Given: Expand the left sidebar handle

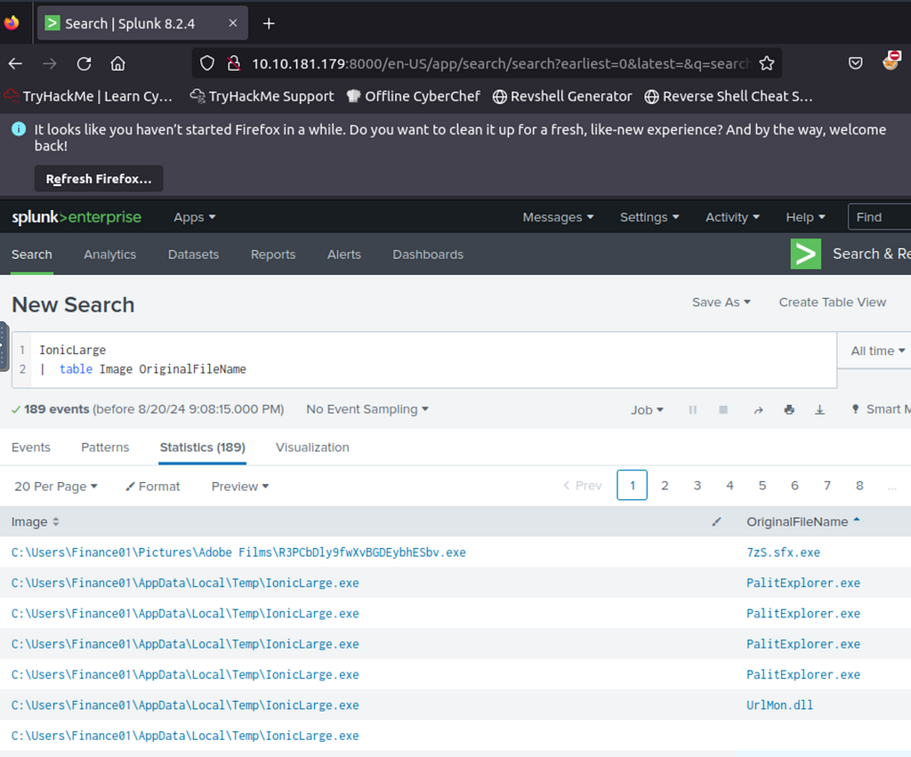Looking at the screenshot, I should [4, 346].
